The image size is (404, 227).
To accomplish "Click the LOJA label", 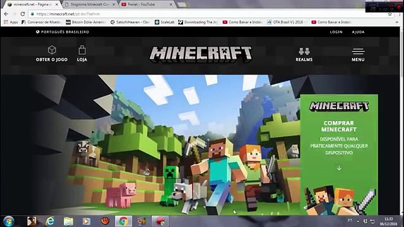I will (x=82, y=59).
